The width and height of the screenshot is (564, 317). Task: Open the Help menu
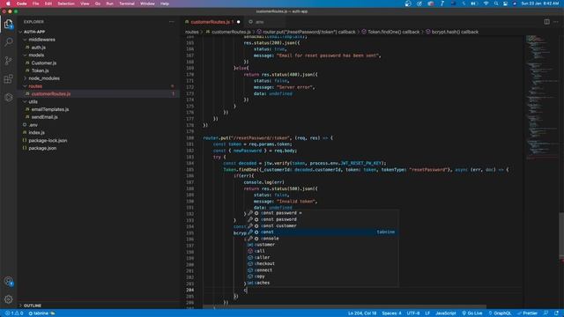(x=165, y=4)
